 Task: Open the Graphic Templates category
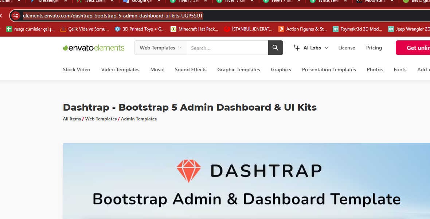tap(239, 69)
